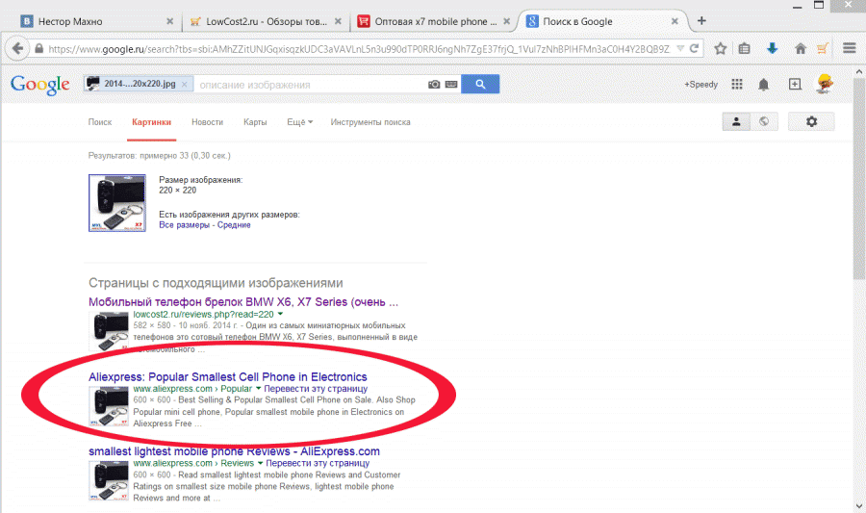866x513 pixels.
Task: Switch to global results globe icon
Action: [764, 121]
